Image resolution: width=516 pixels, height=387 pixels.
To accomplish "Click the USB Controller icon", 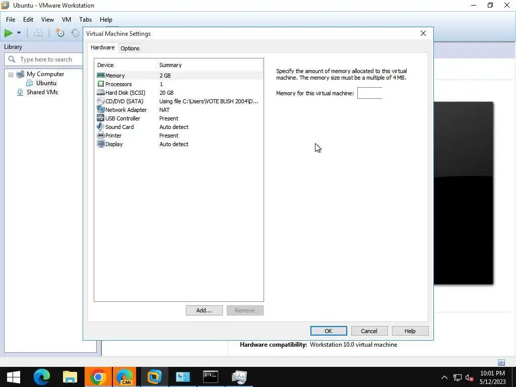I will (x=101, y=118).
